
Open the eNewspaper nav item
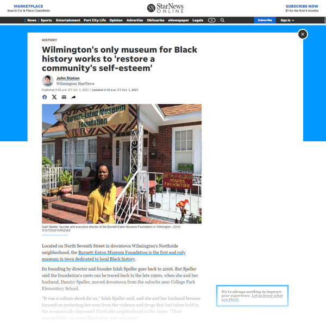178,20
